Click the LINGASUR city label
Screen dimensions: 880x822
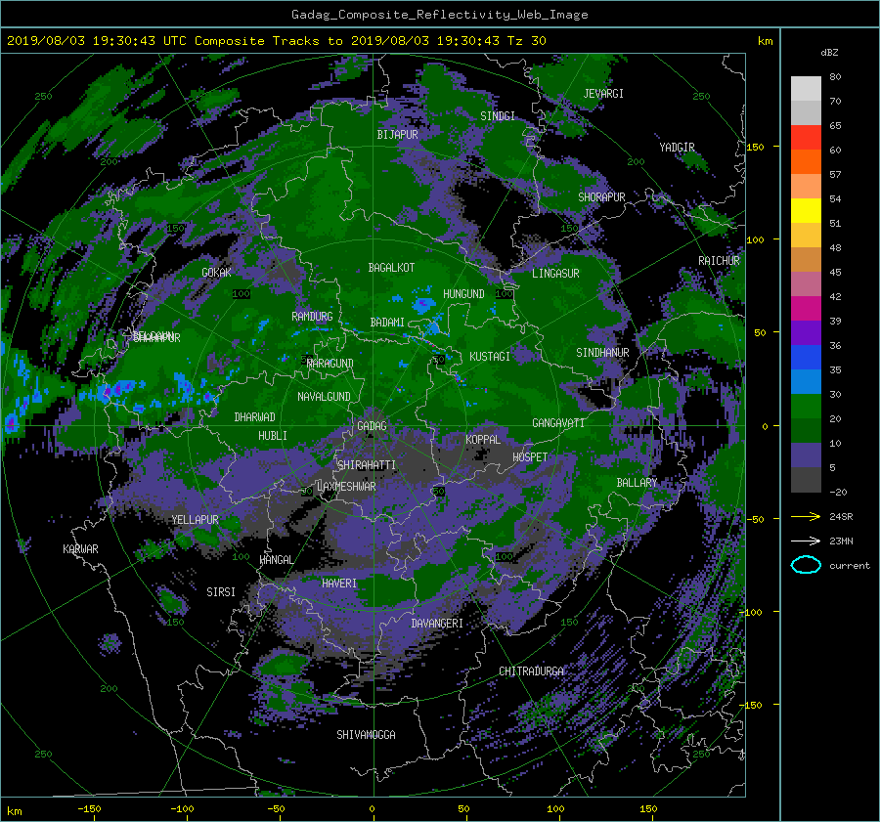click(555, 274)
